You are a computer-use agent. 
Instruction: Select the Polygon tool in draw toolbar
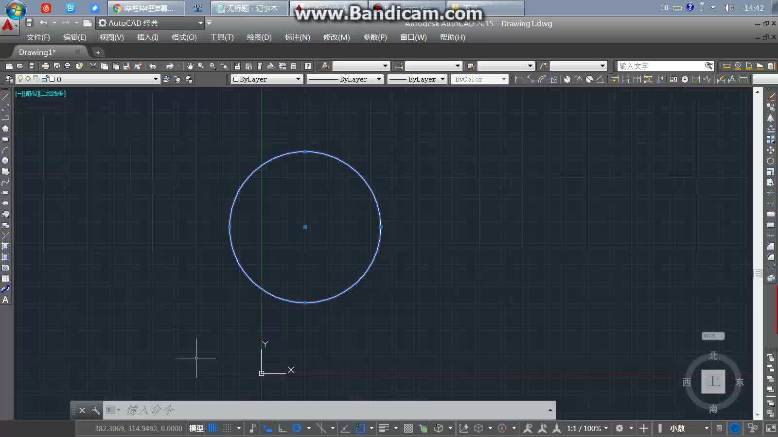pos(5,129)
